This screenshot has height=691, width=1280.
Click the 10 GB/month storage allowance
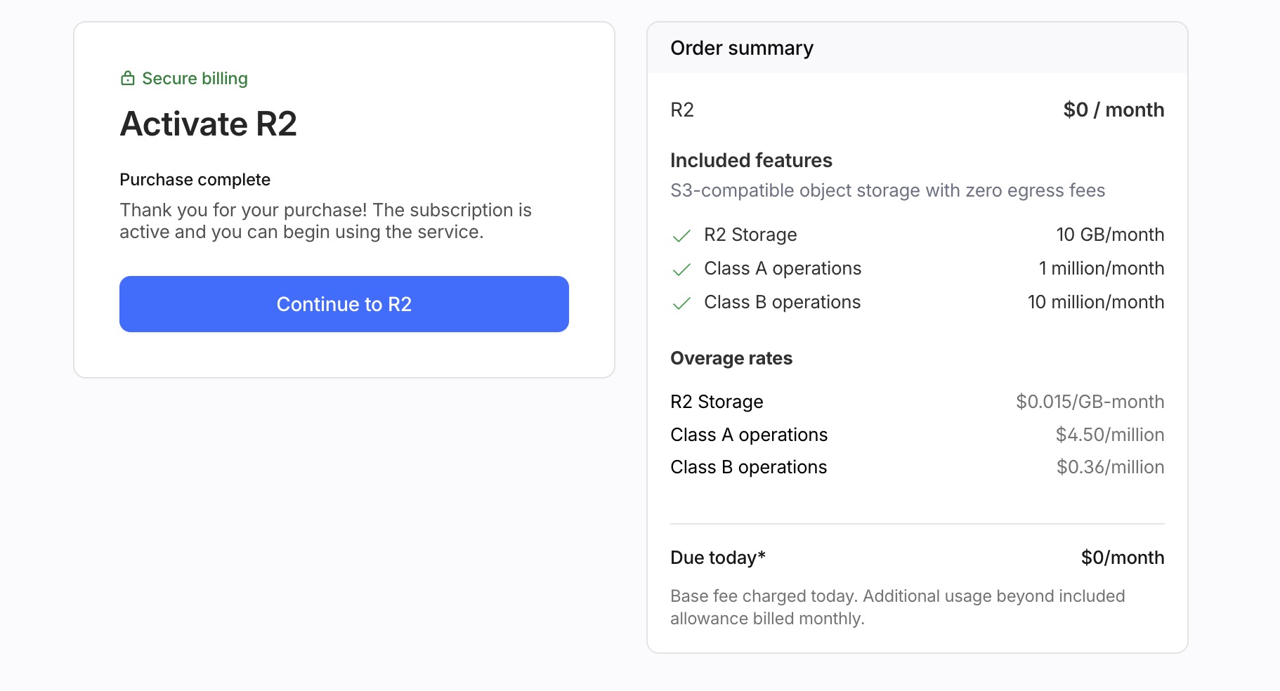pos(1110,235)
